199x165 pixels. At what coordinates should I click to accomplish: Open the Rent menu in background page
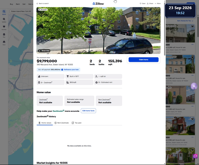tap(18, 4)
